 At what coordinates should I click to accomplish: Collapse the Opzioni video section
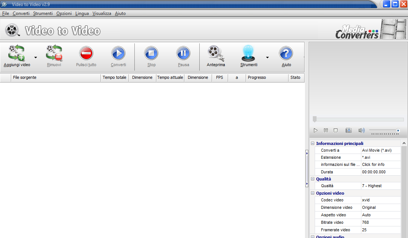[x=312, y=193]
